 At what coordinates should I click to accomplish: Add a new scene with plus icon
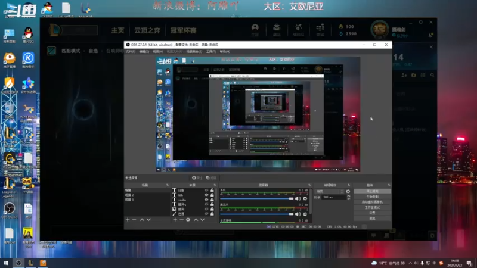pyautogui.click(x=128, y=220)
